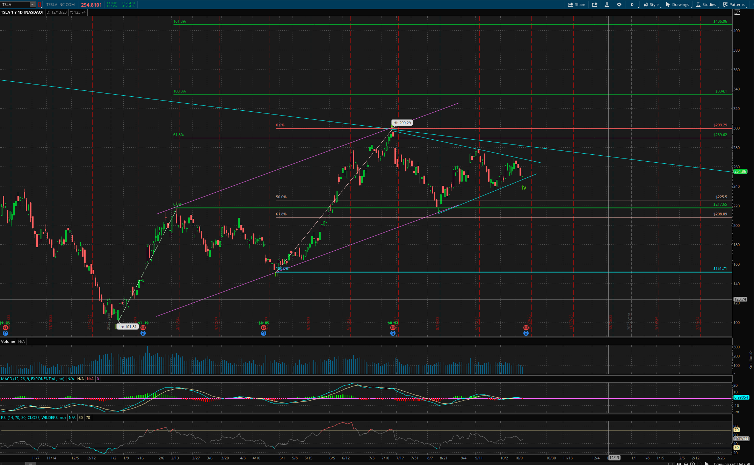Click the pan left-right icon
The width and height of the screenshot is (754, 465).
point(679,464)
